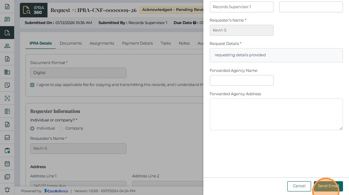
Task: Open the document icon at the sidebar top
Action: click(x=7, y=6)
